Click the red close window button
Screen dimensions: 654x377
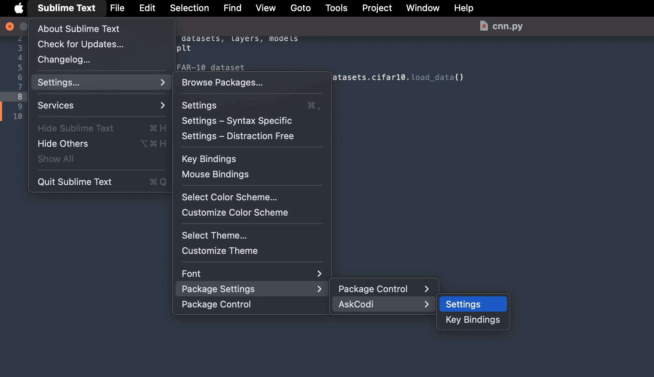tap(10, 26)
